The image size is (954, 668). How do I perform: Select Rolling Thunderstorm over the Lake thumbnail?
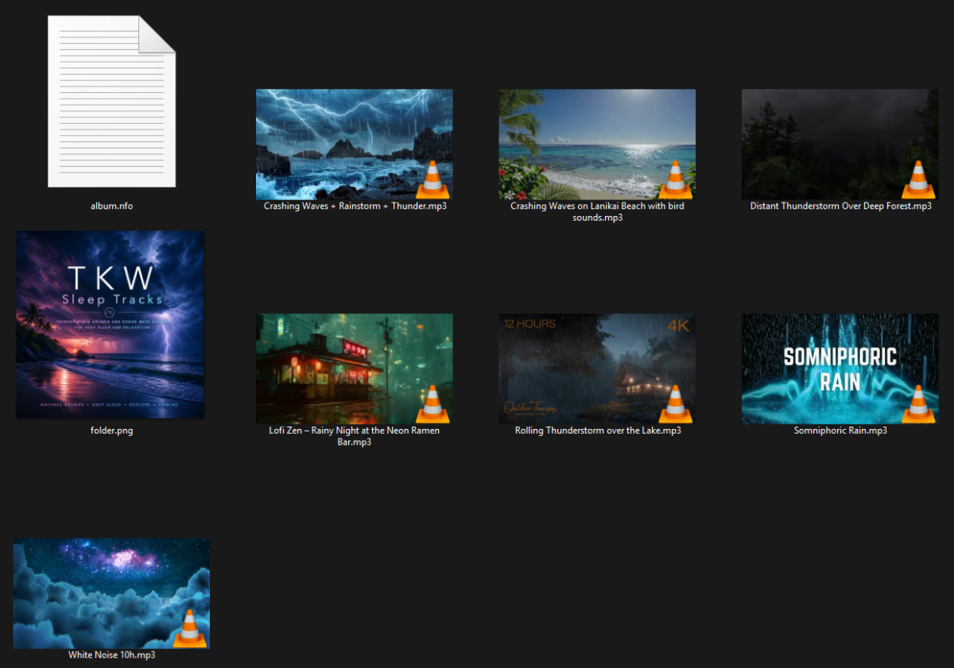click(597, 369)
